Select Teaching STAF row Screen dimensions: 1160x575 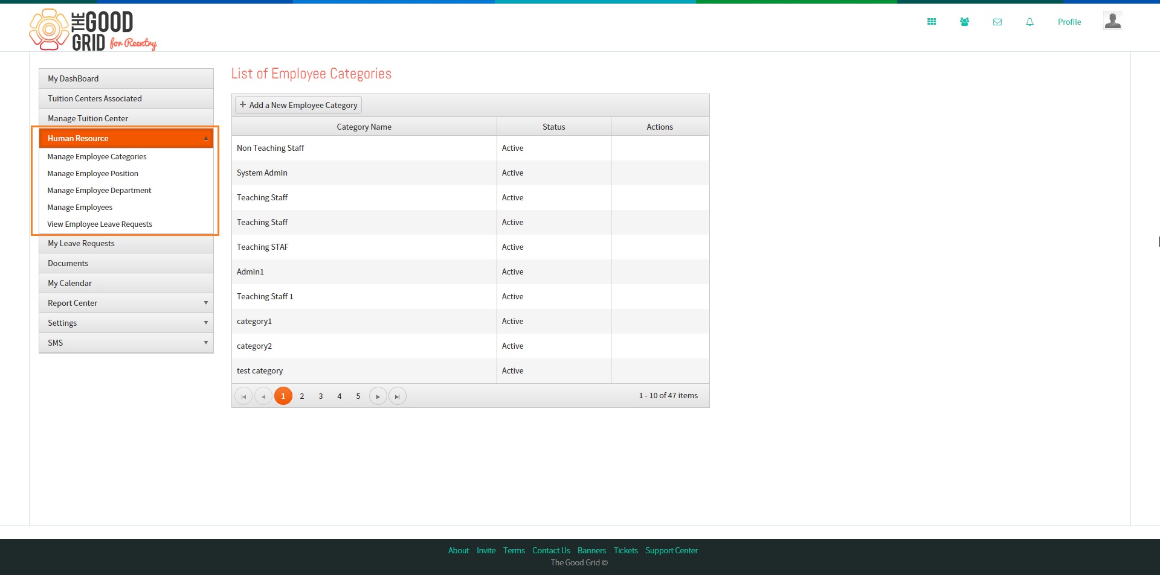coord(470,247)
